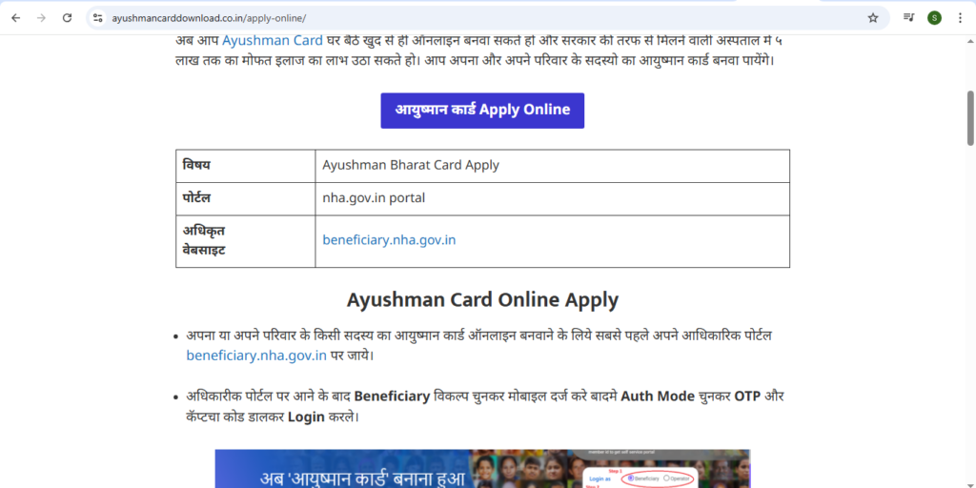
Task: Click the Ayushman Card Online Apply heading
Action: [482, 300]
